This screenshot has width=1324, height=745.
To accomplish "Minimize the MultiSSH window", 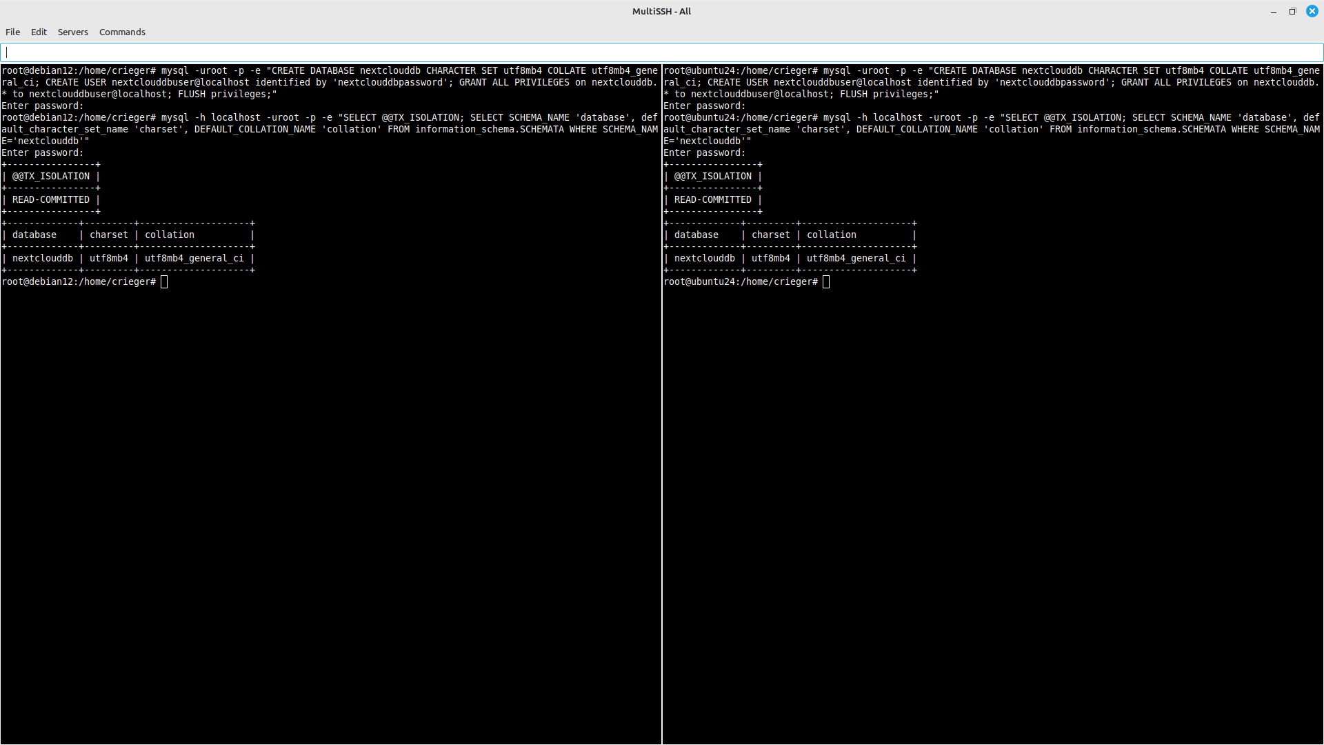I will click(x=1273, y=11).
